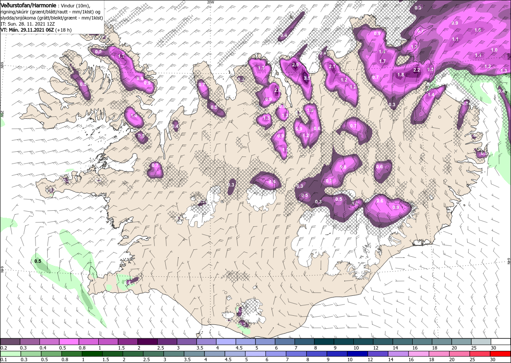Select the 7 blue swatch in rain legend
511x363 pixels.
[x=296, y=354]
